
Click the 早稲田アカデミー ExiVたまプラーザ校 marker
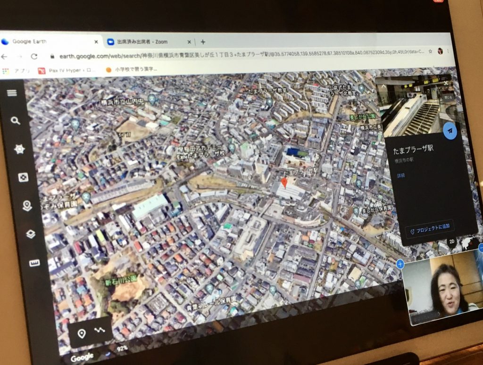[231, 148]
